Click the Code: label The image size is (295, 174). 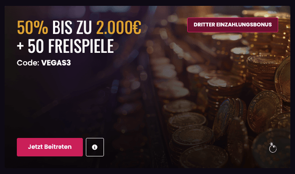[28, 63]
